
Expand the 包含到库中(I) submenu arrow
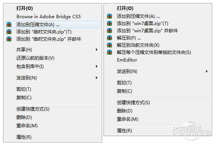(96, 66)
